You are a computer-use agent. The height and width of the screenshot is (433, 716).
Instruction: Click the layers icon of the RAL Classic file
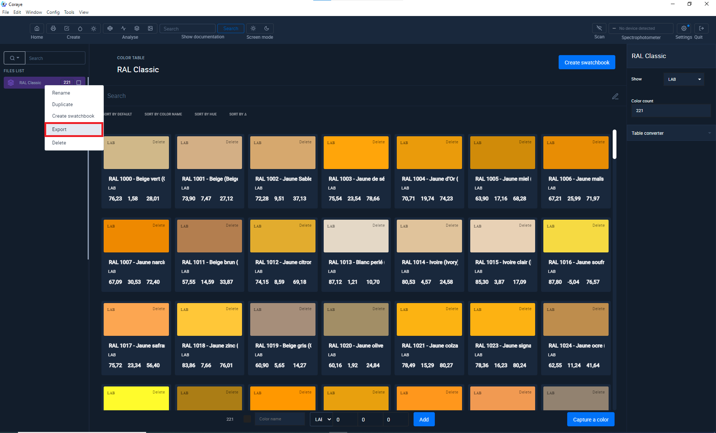click(x=11, y=83)
